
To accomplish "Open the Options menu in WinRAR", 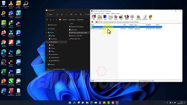I will click(113, 13).
